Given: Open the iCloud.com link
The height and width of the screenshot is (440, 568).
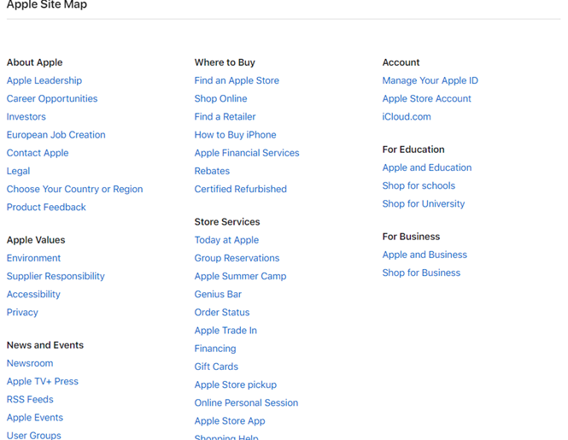Looking at the screenshot, I should (407, 117).
